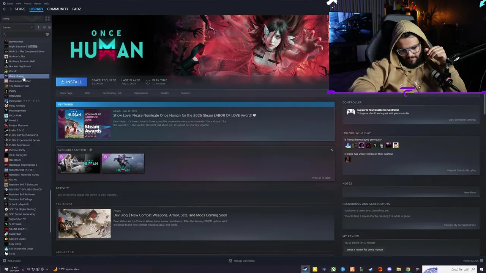Click Add a Game plus button
Image resolution: width=486 pixels, height=273 pixels.
[x=5, y=261]
